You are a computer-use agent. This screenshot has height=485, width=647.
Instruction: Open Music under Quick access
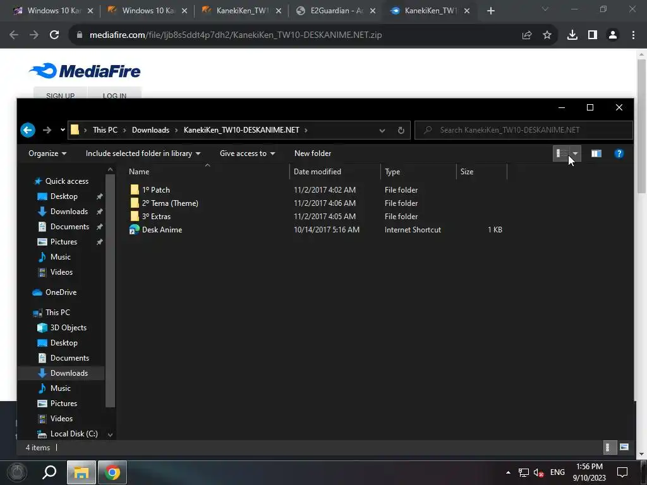pos(60,257)
